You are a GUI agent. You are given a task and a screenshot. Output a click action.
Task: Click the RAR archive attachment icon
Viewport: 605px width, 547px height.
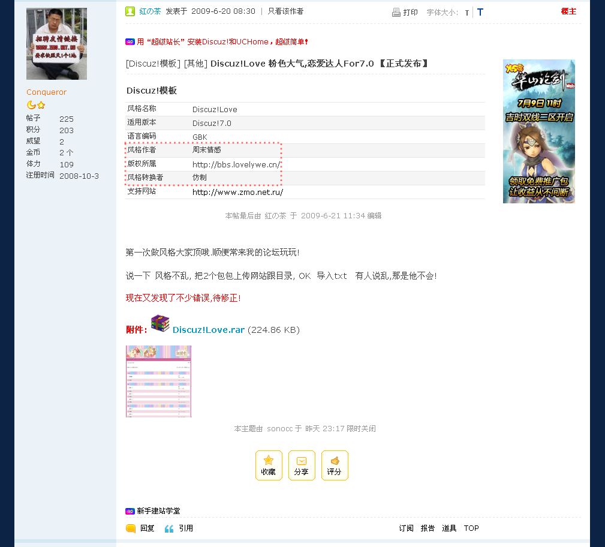(x=160, y=323)
